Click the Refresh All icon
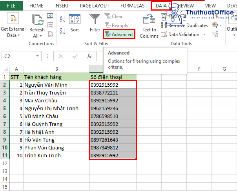 click(x=37, y=20)
